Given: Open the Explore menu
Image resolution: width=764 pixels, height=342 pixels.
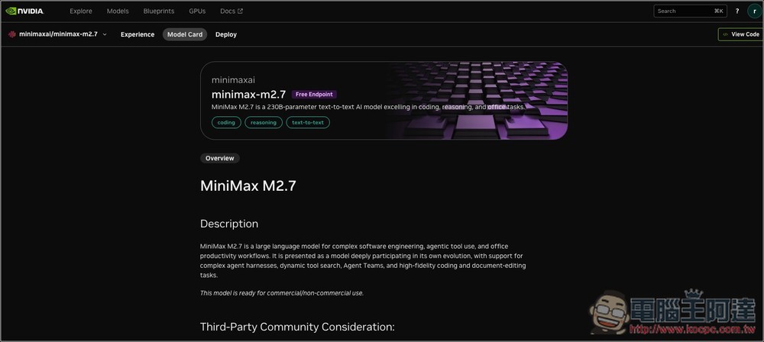Looking at the screenshot, I should 81,11.
